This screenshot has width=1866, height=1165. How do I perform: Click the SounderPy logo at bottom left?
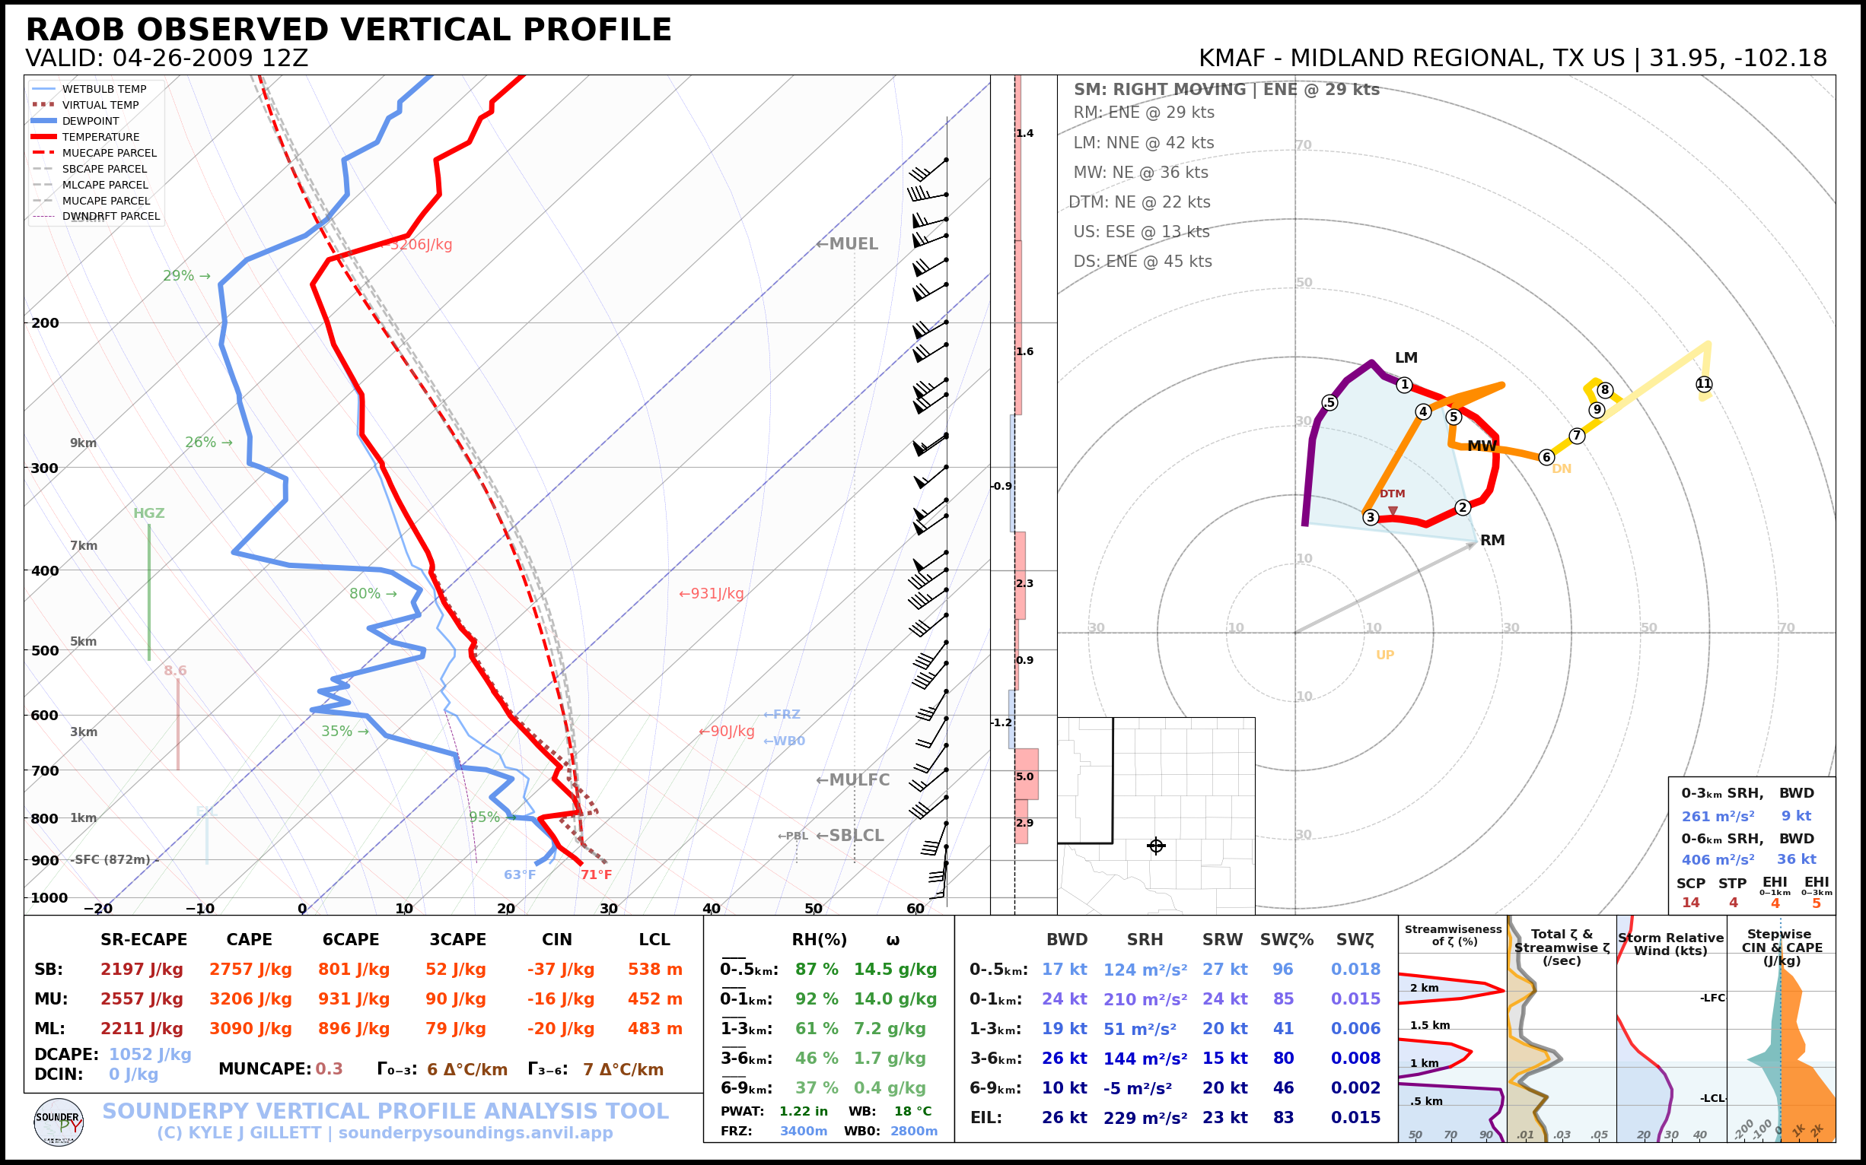[x=59, y=1122]
